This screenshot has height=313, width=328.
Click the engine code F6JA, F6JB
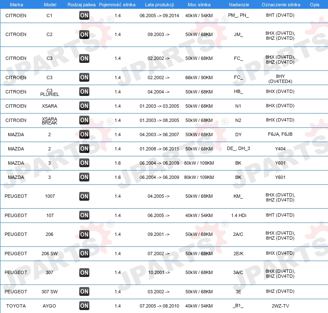coord(280,134)
